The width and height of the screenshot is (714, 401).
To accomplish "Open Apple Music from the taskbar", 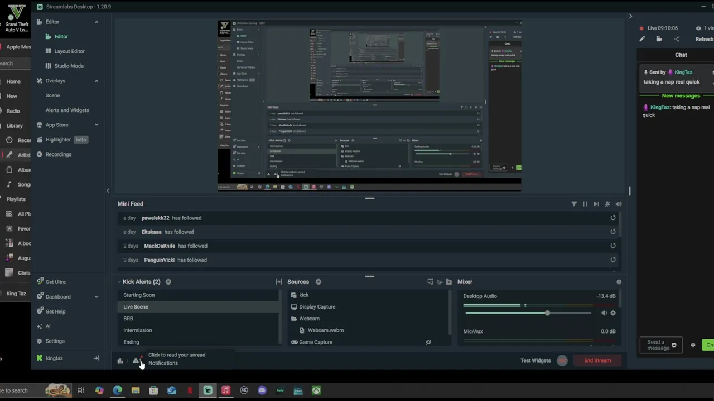I will (x=226, y=390).
